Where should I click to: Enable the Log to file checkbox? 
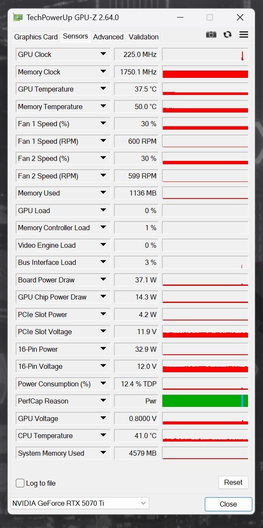click(20, 483)
